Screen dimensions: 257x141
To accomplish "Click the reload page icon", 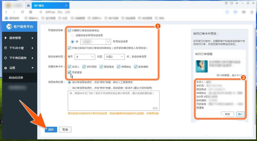I will (x=22, y=12).
